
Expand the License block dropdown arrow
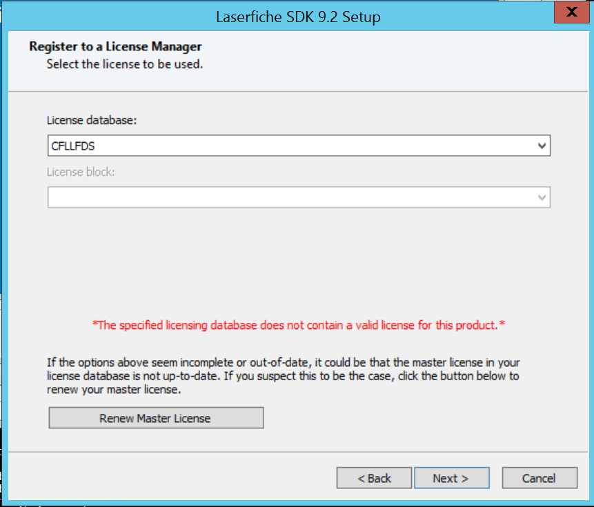tap(542, 198)
